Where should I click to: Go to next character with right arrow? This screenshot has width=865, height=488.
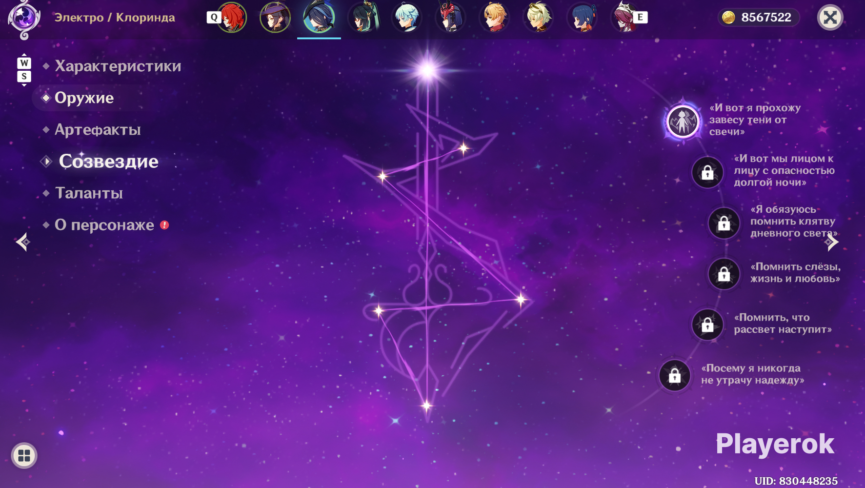831,242
